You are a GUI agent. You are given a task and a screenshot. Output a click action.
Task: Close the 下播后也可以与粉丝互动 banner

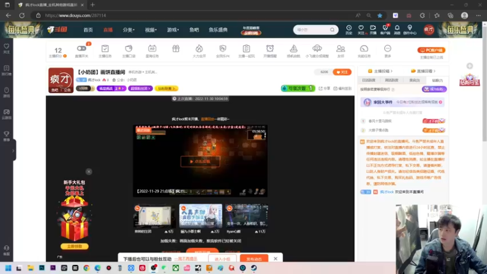[276, 258]
